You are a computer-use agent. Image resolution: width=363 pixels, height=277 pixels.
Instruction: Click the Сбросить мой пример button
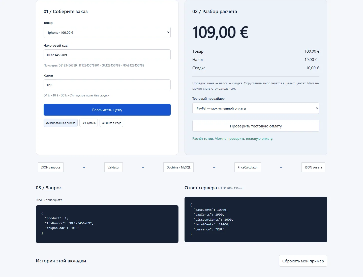click(303, 261)
